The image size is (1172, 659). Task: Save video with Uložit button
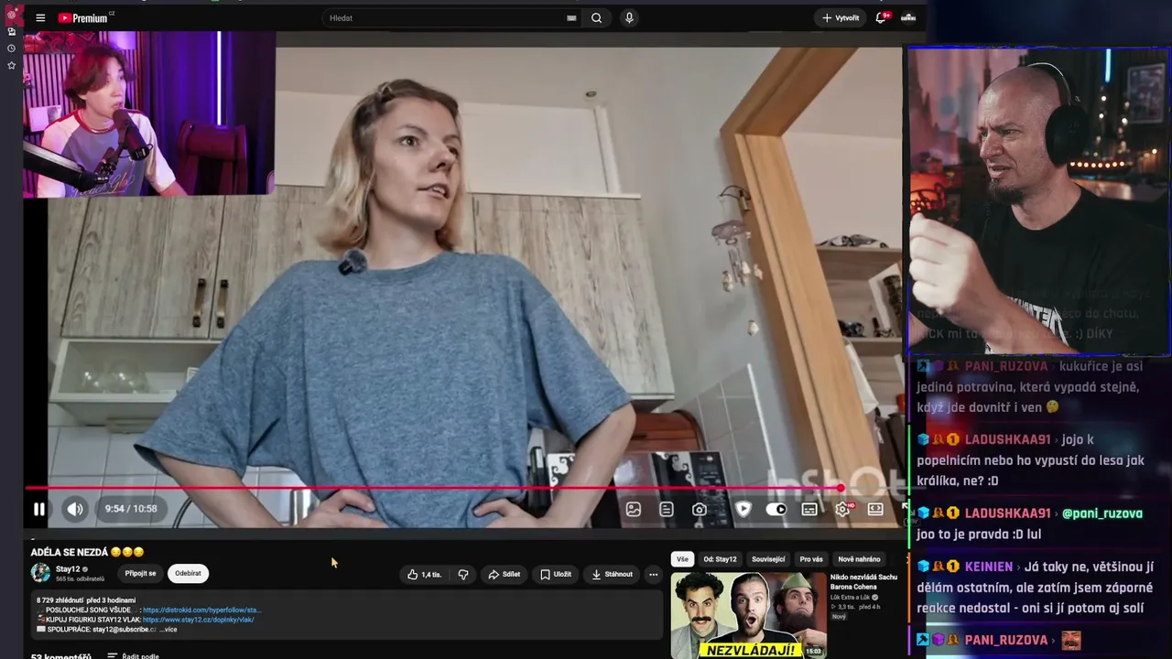(x=556, y=575)
